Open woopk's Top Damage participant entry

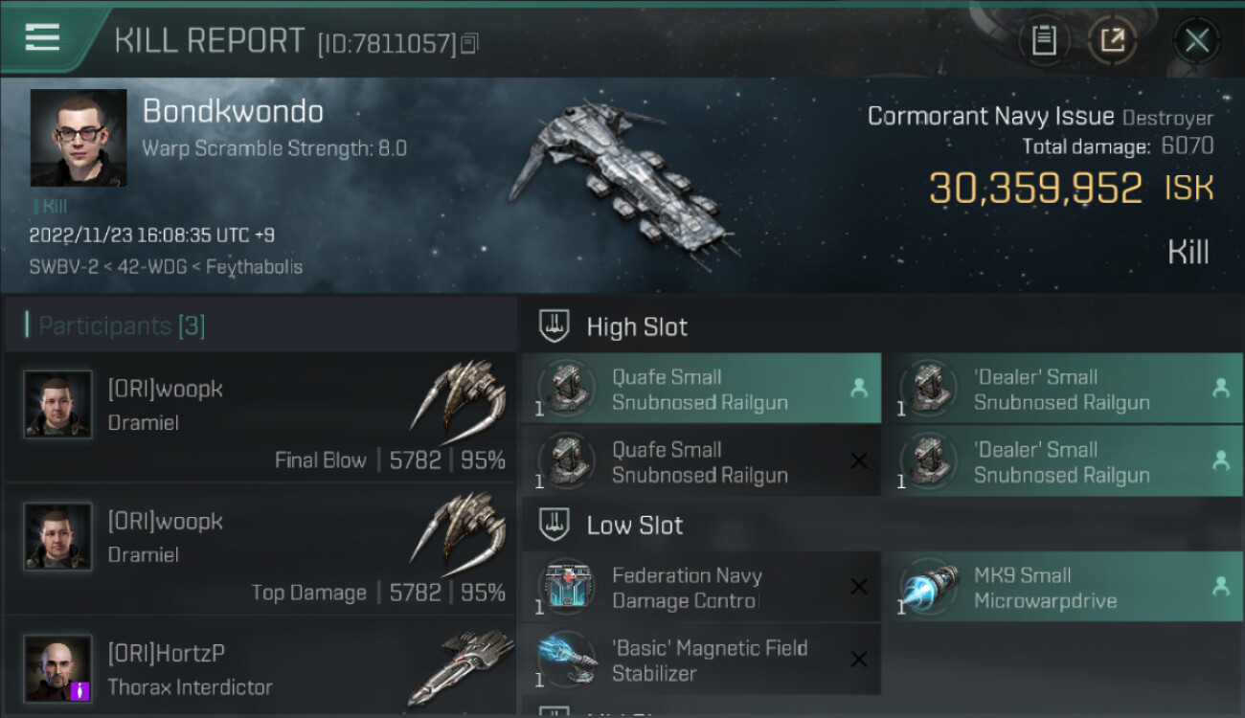260,549
